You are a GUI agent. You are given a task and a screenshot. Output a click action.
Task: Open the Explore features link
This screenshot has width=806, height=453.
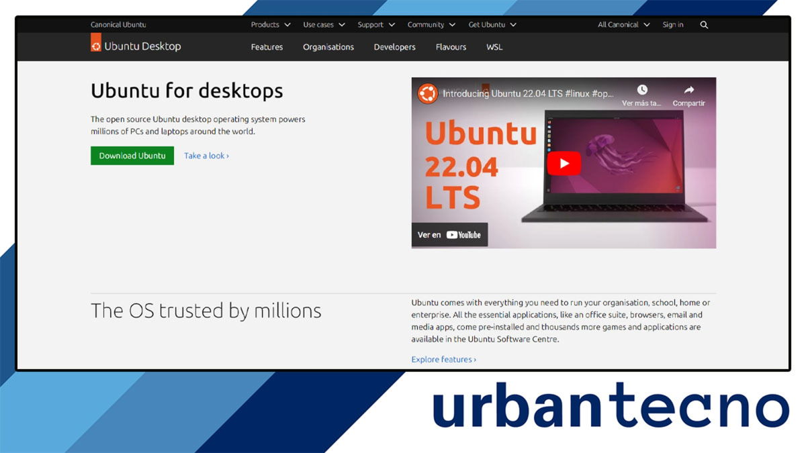pyautogui.click(x=444, y=359)
